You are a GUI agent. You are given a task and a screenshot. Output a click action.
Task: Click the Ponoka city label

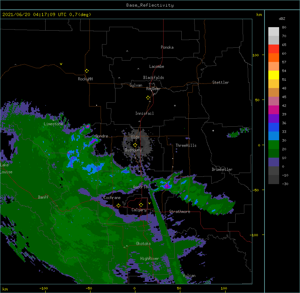pyautogui.click(x=167, y=47)
